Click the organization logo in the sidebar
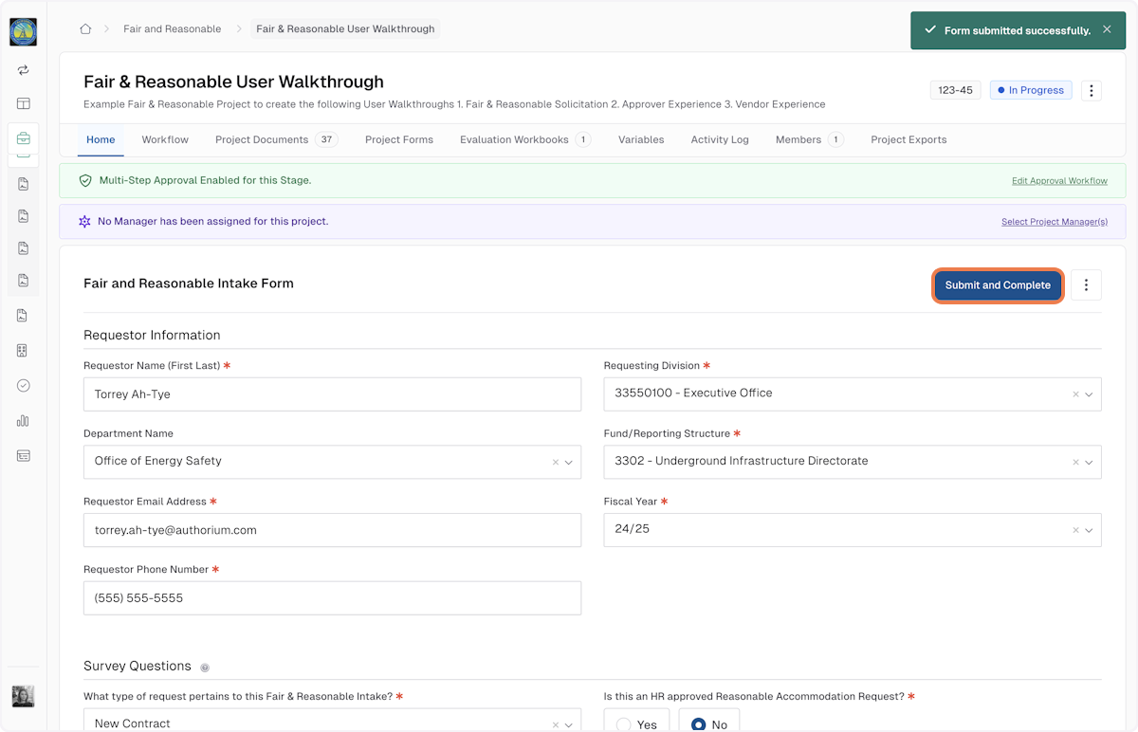Viewport: 1138px width, 732px height. point(23,31)
